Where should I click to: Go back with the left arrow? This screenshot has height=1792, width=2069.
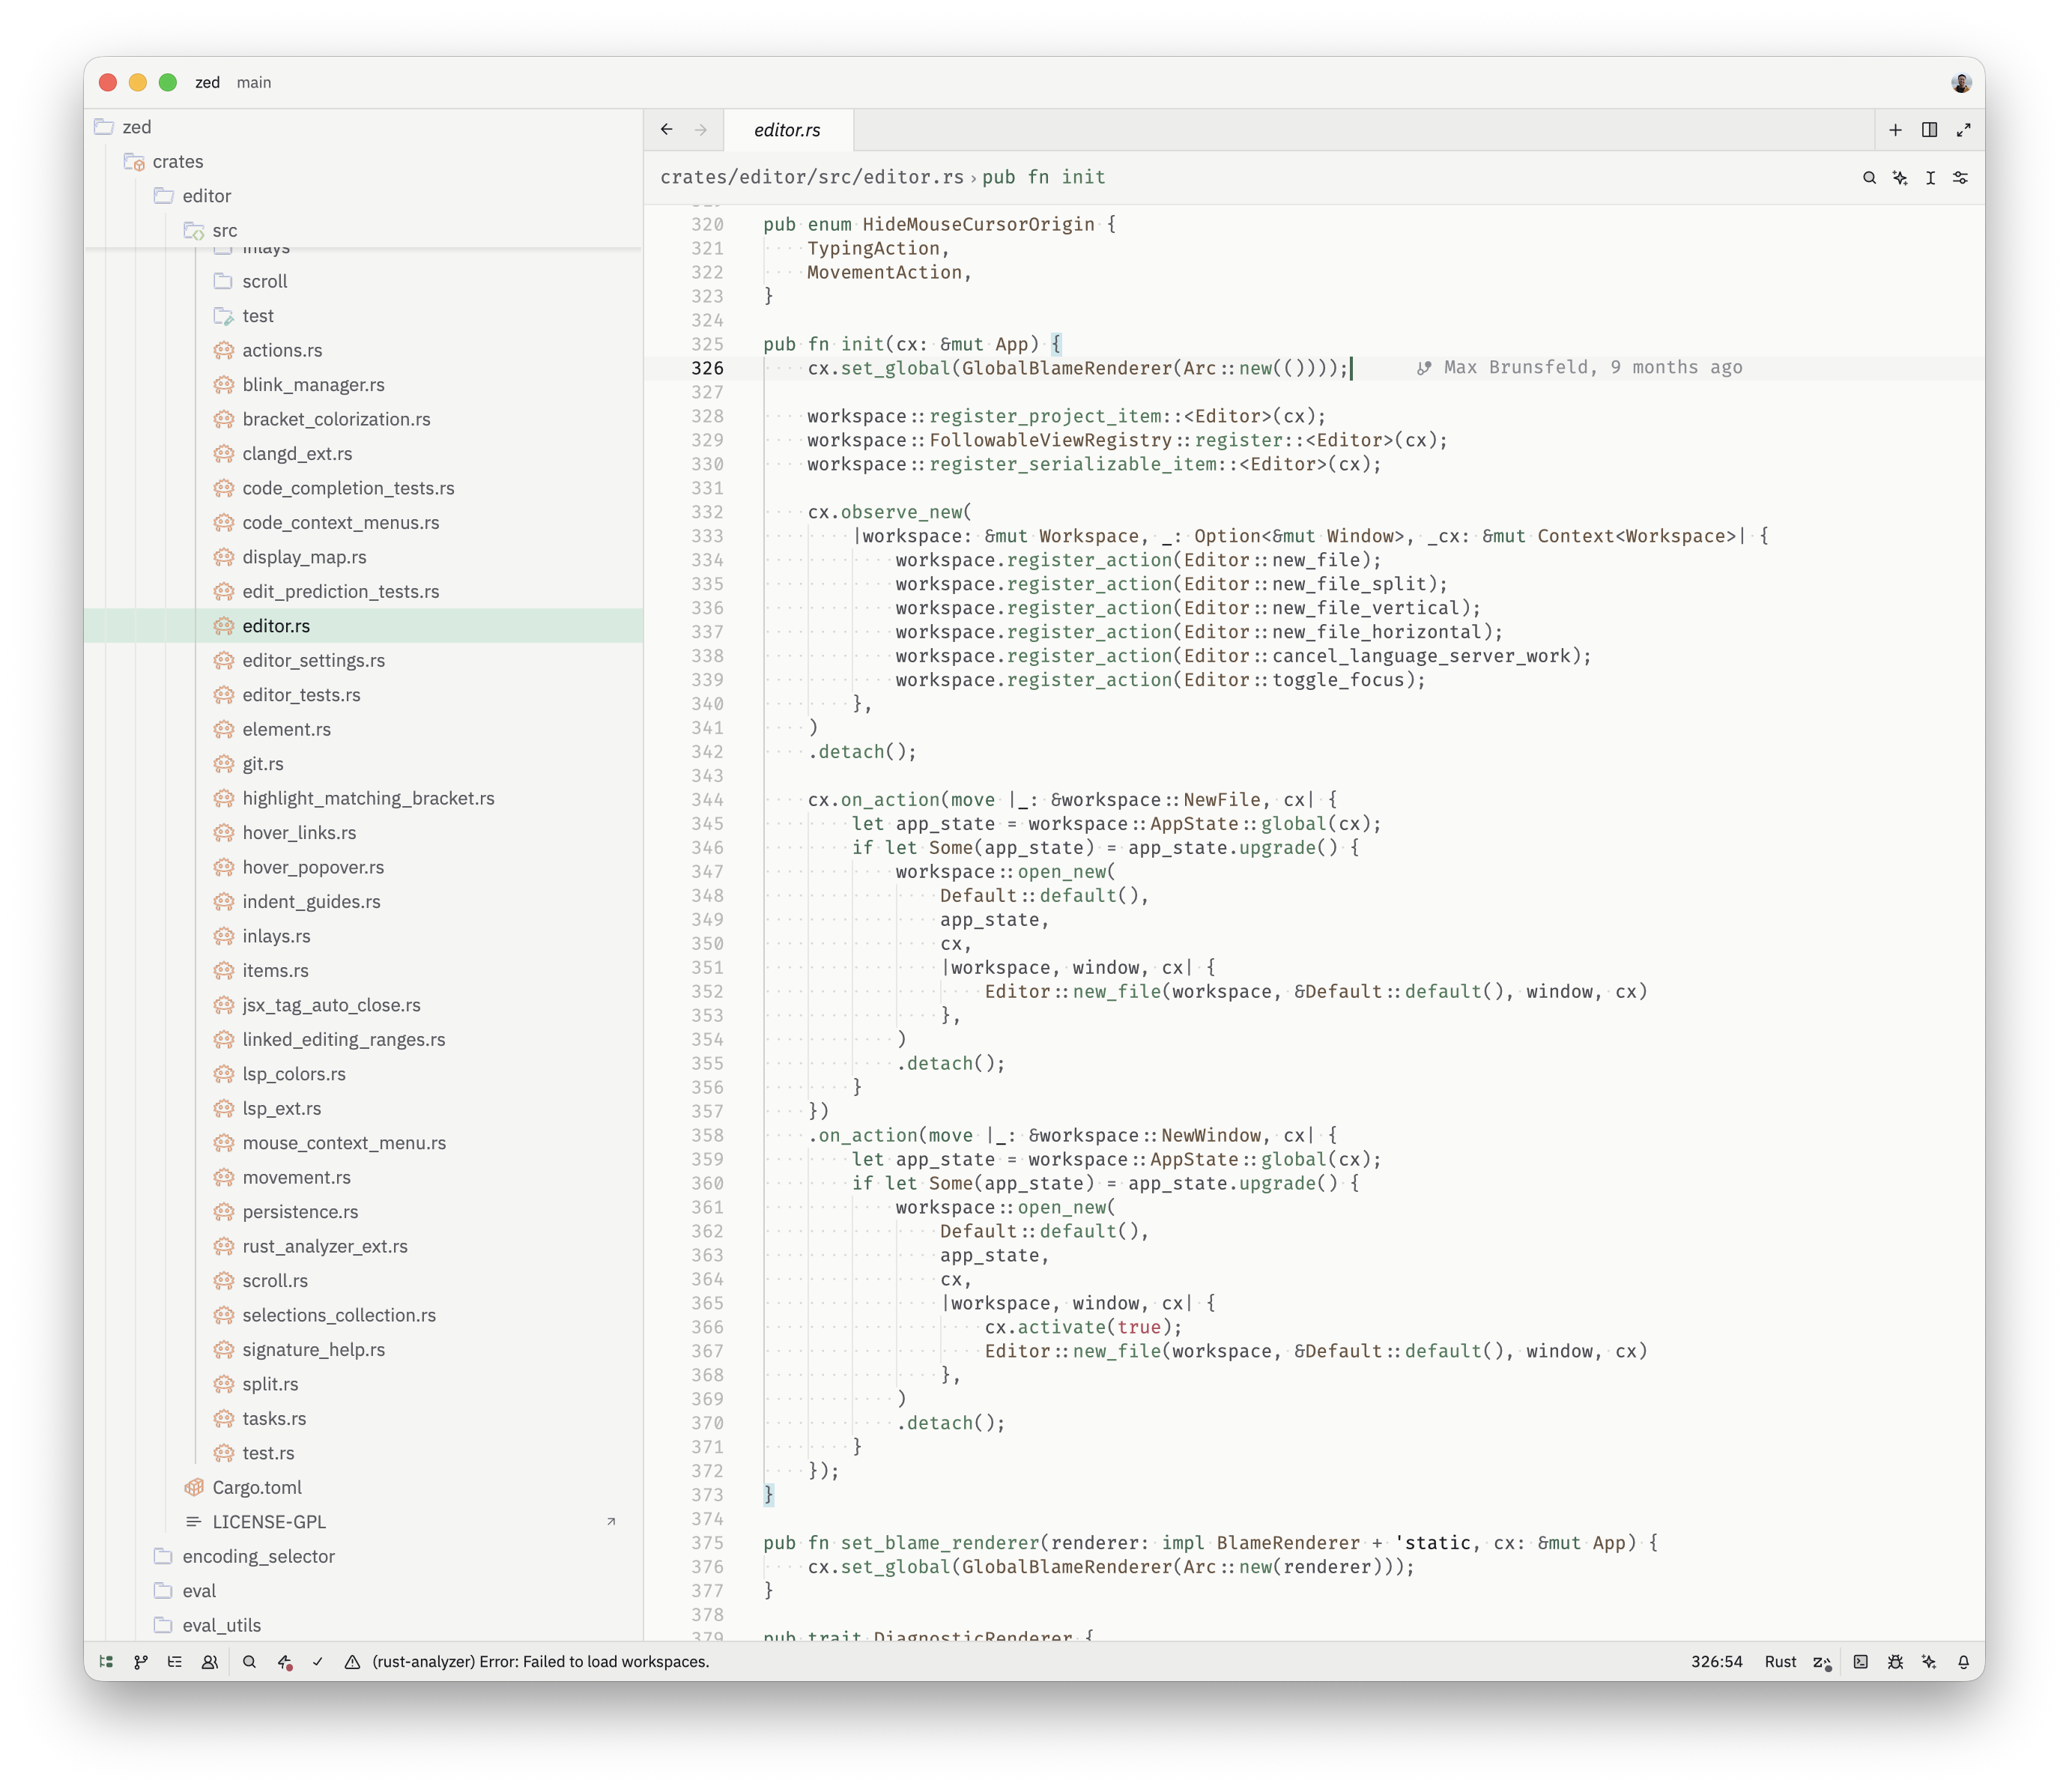click(667, 130)
